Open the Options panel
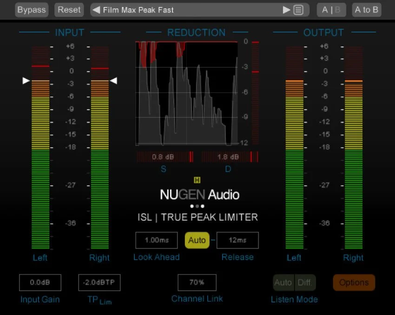395x315 pixels. [x=354, y=282]
